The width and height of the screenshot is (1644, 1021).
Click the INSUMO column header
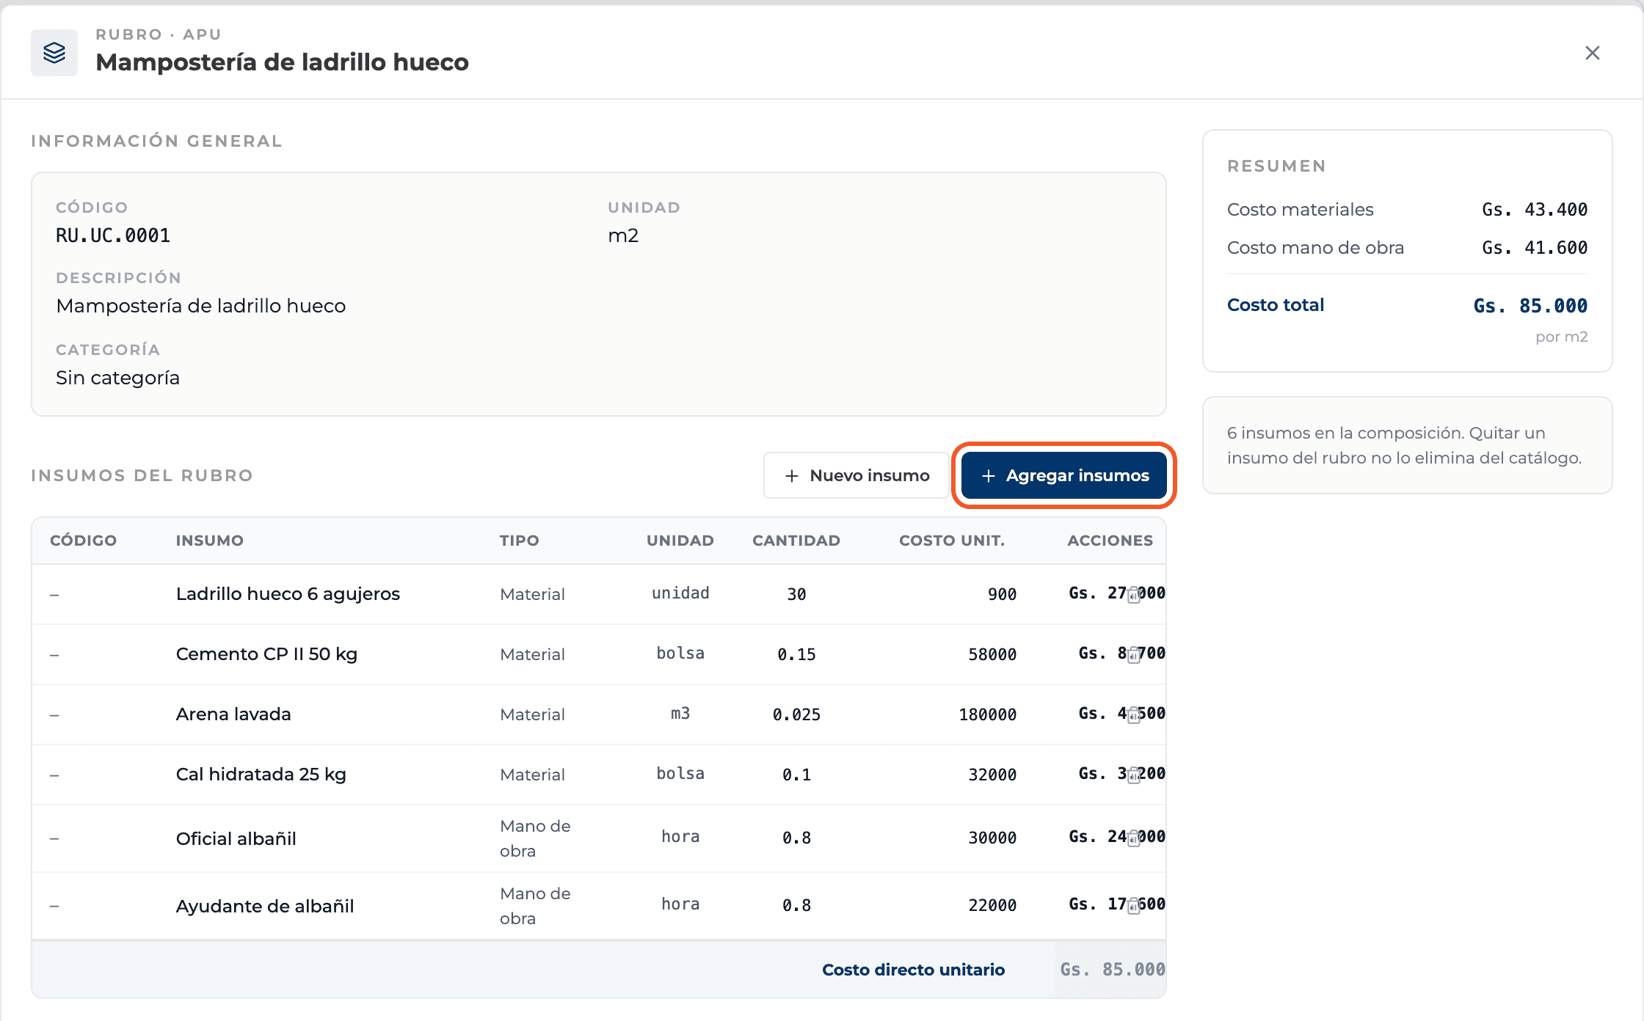[x=210, y=541]
